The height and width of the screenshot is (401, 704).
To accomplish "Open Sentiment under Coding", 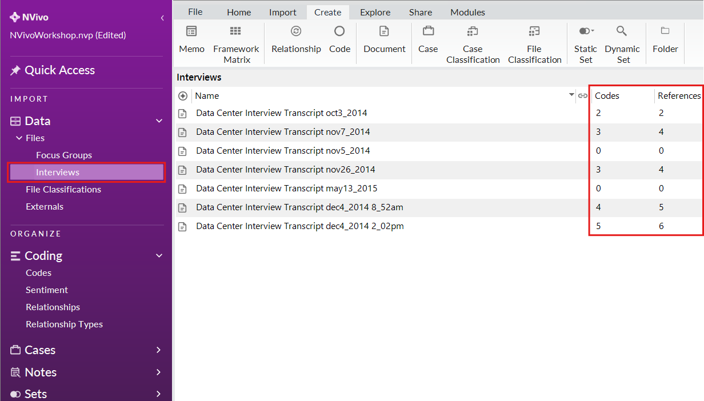I will click(47, 290).
